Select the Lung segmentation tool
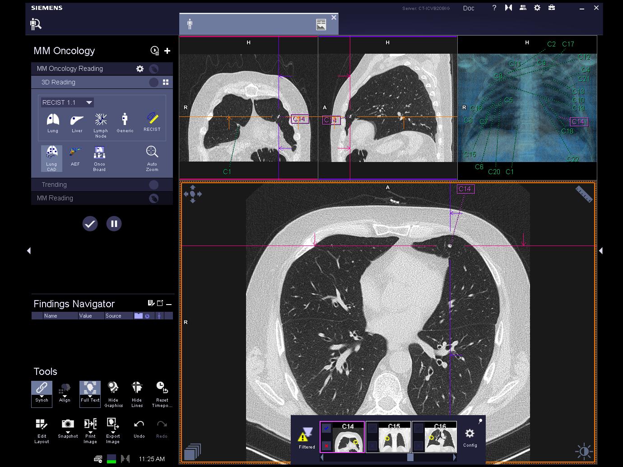 tap(53, 120)
